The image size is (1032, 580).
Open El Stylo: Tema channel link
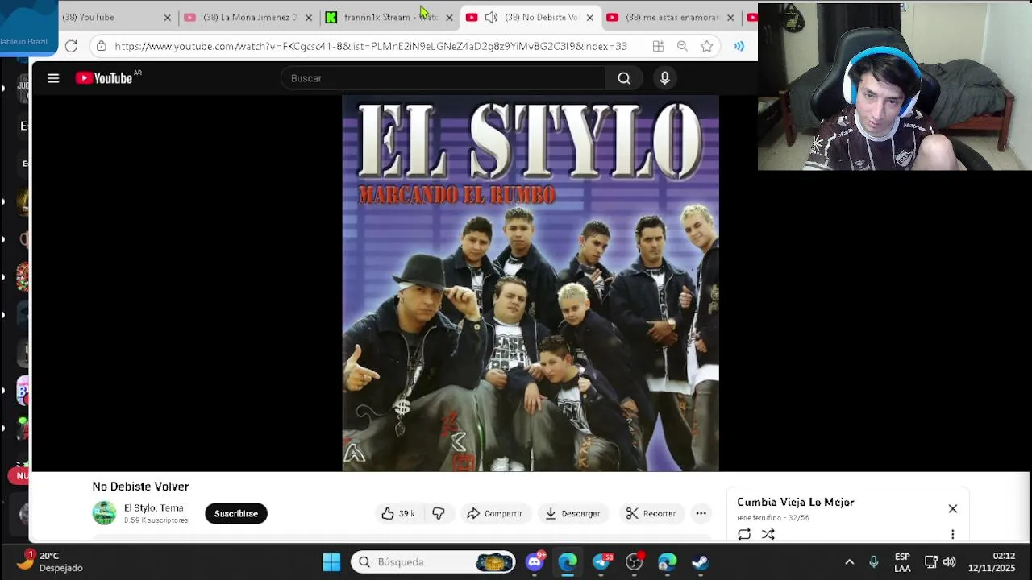click(x=153, y=508)
